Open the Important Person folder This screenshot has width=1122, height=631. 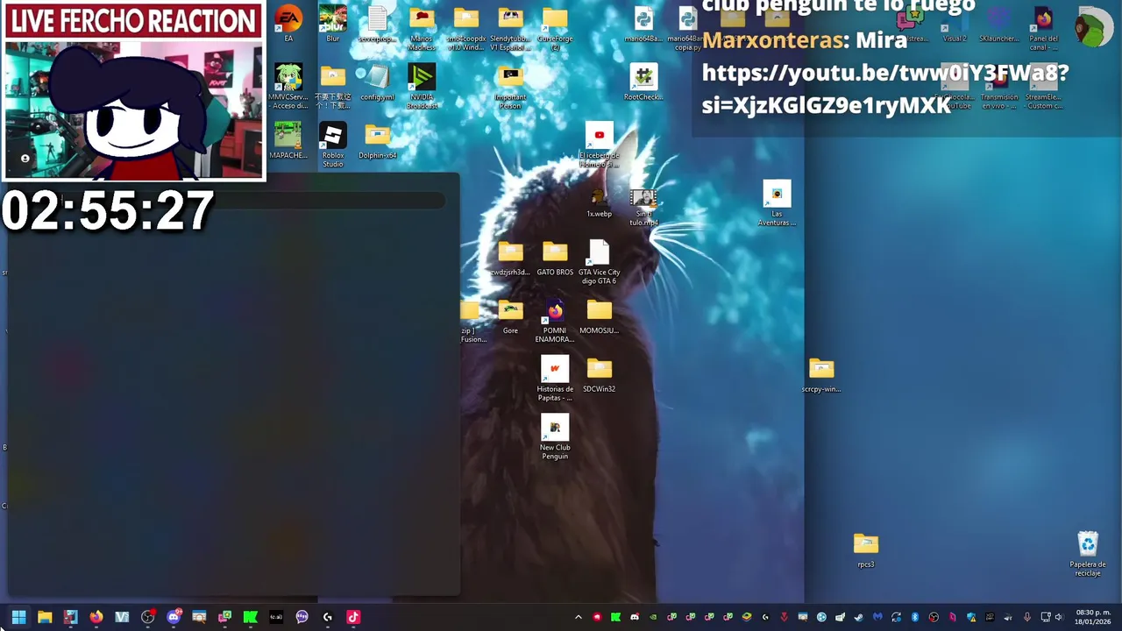(510, 86)
